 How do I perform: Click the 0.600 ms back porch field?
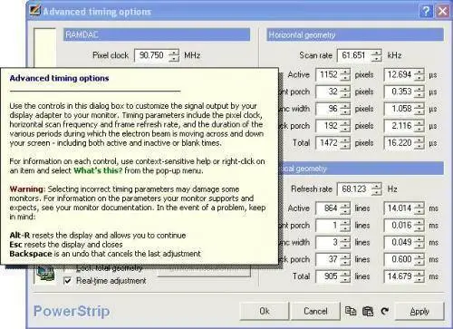[x=400, y=259]
